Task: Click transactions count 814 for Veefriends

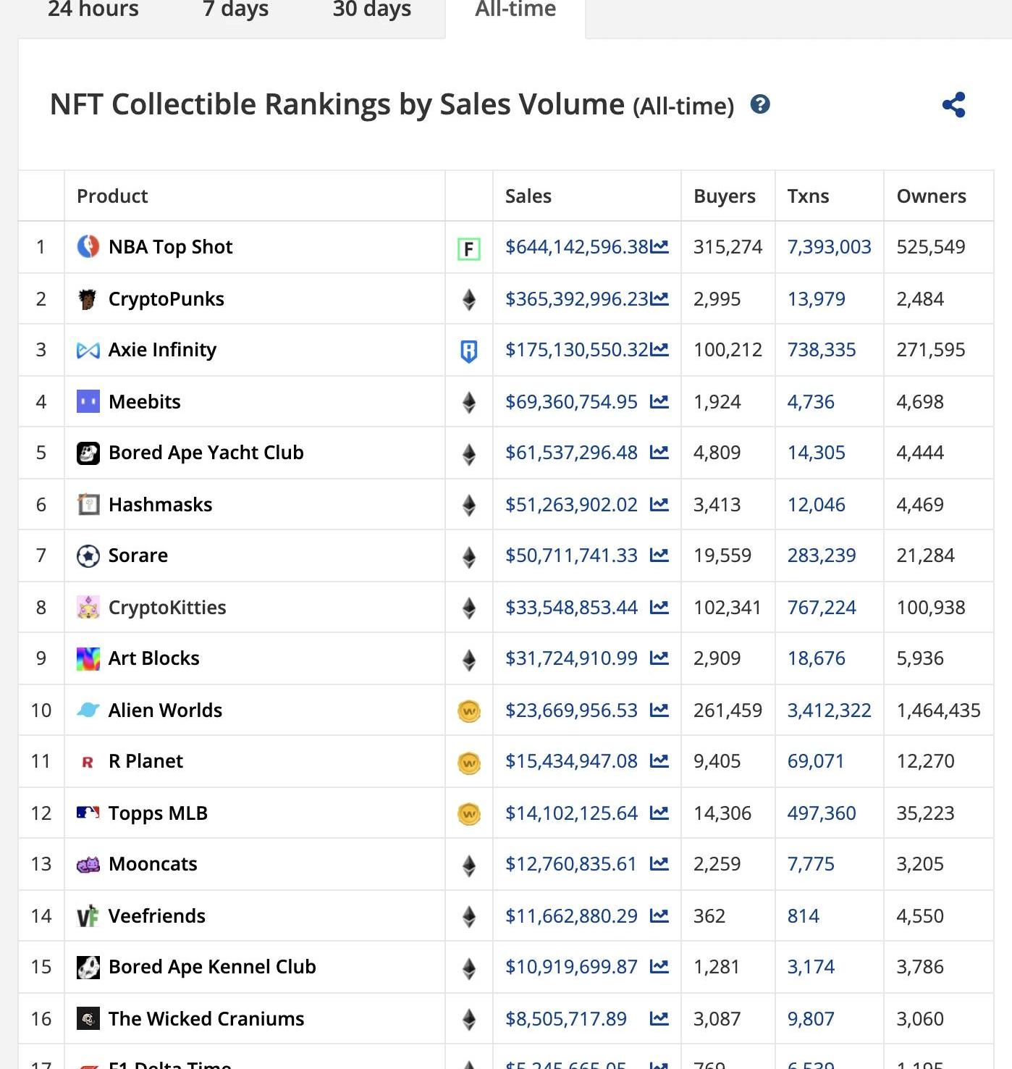Action: point(804,916)
